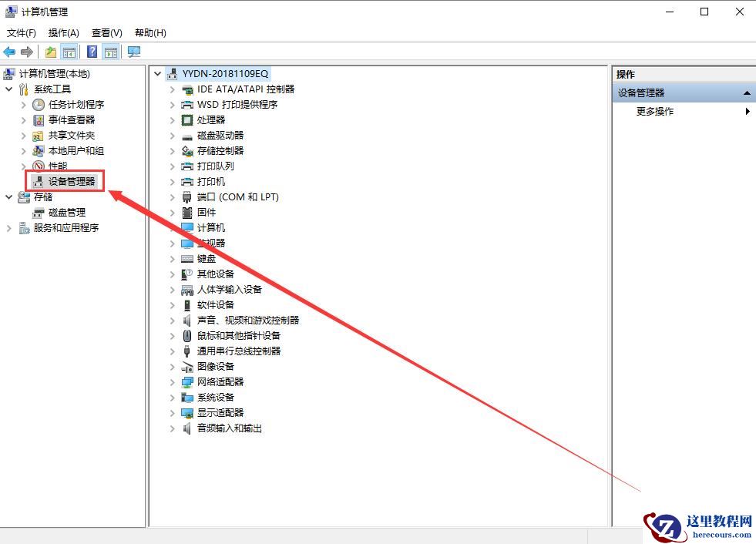Select the 性能 tree item
Screen dimensions: 756x544
[57, 166]
